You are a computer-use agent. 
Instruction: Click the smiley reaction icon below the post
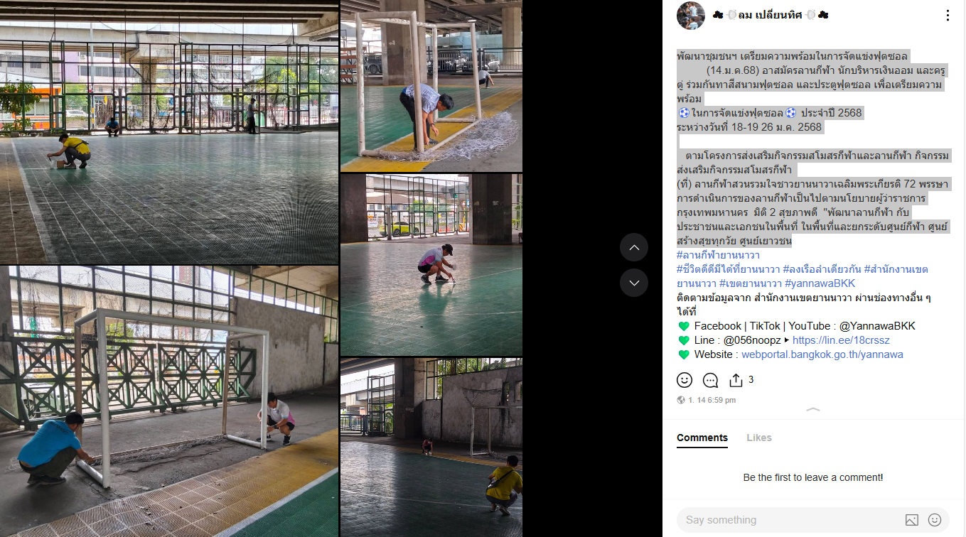click(x=685, y=380)
